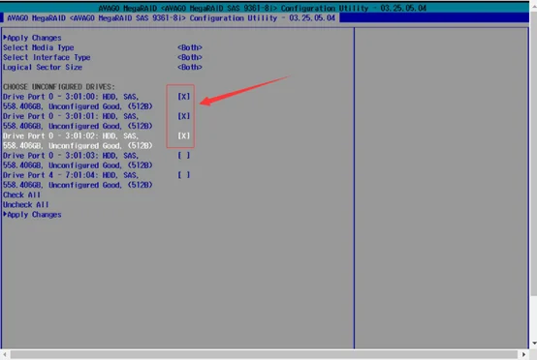Click horizontal scrollbar right arrow
The width and height of the screenshot is (537, 360).
click(x=524, y=354)
